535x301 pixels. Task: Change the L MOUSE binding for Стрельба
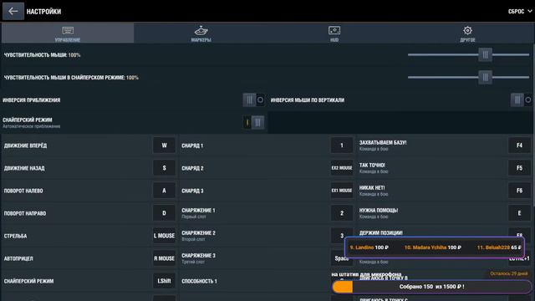pyautogui.click(x=164, y=236)
